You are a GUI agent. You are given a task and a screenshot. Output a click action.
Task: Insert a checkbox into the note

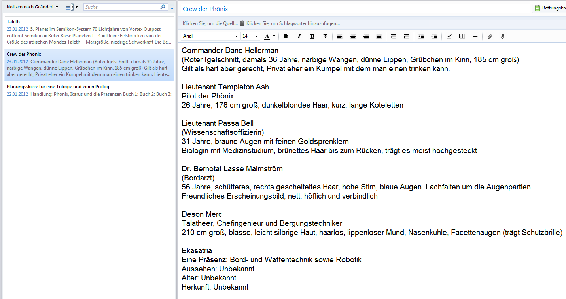(x=449, y=36)
